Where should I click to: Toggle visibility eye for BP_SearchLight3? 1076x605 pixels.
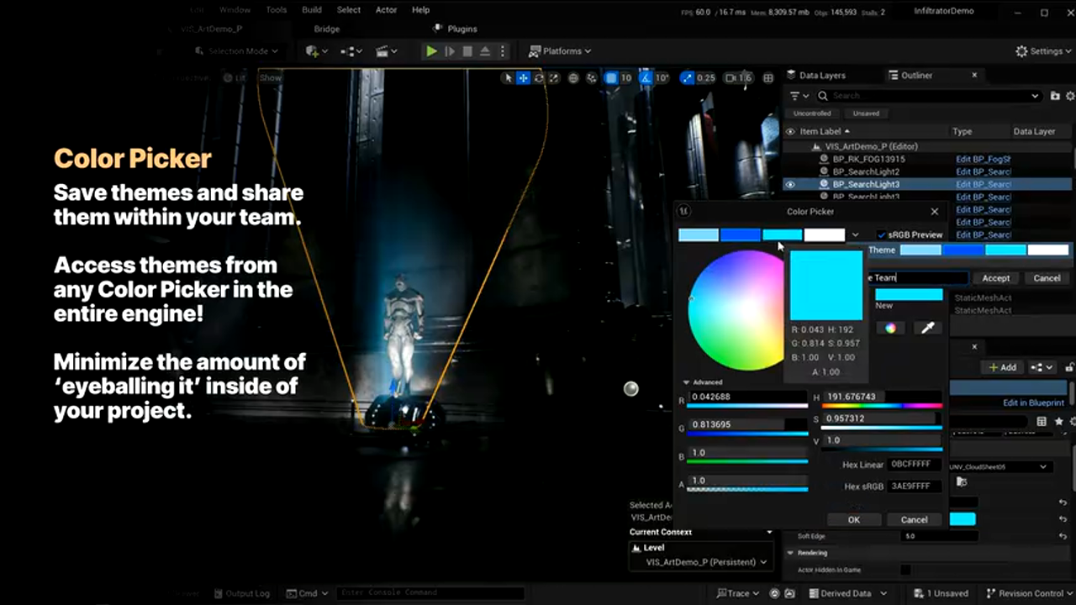789,184
